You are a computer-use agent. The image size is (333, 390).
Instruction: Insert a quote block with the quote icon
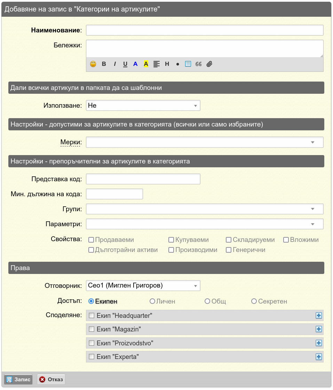(x=198, y=64)
